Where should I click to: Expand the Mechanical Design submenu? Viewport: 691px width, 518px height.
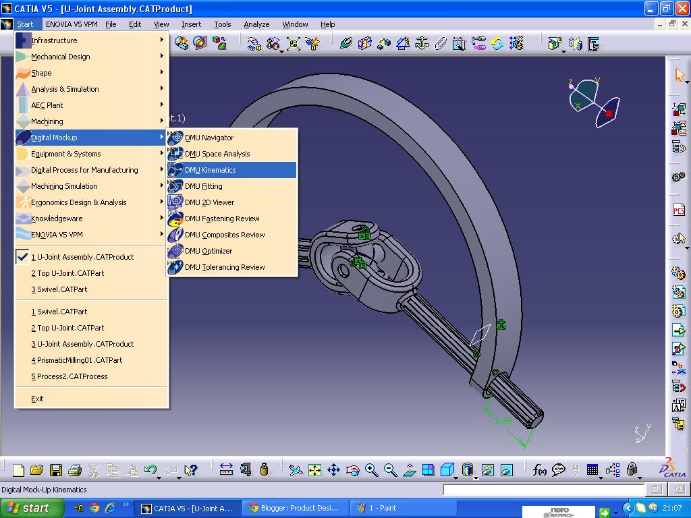(x=61, y=57)
